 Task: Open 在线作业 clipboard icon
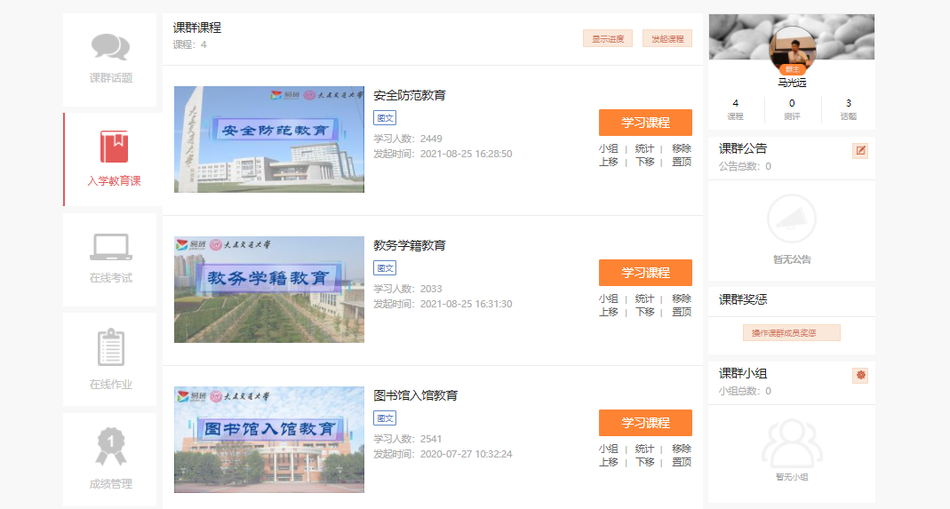pos(111,347)
